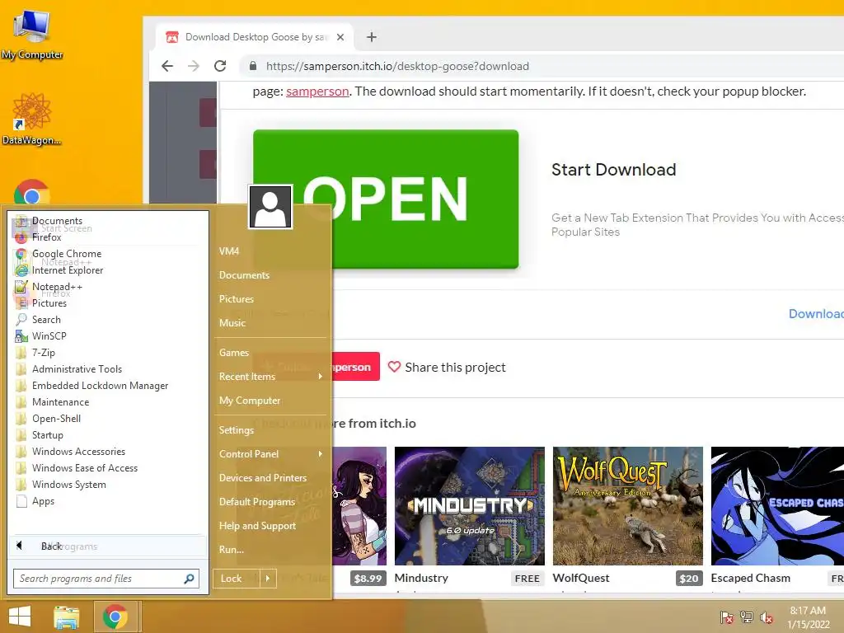Click the magnifier search icon in Start menu
Screen dimensions: 844x633
click(x=189, y=579)
